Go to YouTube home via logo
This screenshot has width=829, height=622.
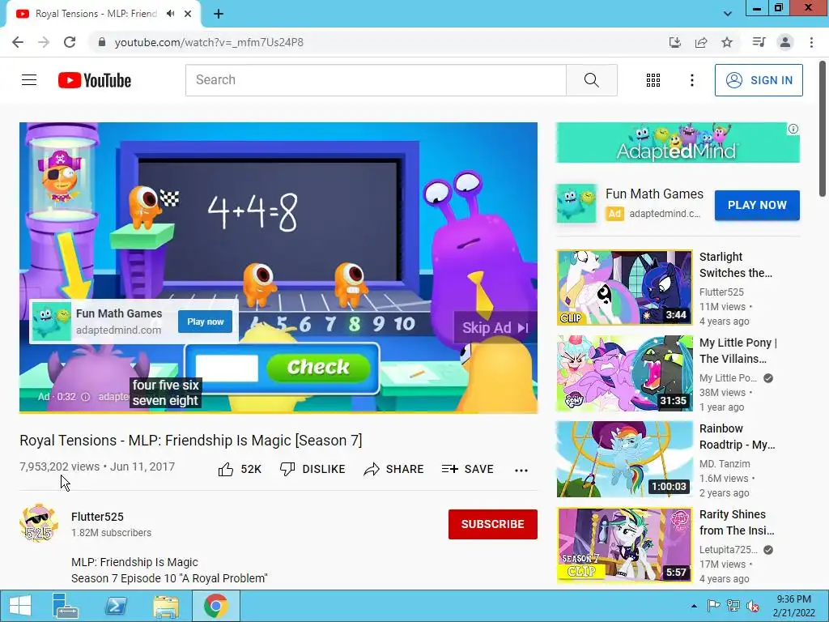coord(95,80)
